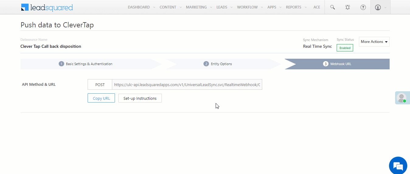Open the help question mark icon

click(x=363, y=7)
